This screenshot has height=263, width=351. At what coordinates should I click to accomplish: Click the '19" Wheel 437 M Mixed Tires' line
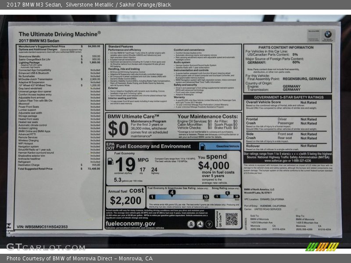pos(59,85)
